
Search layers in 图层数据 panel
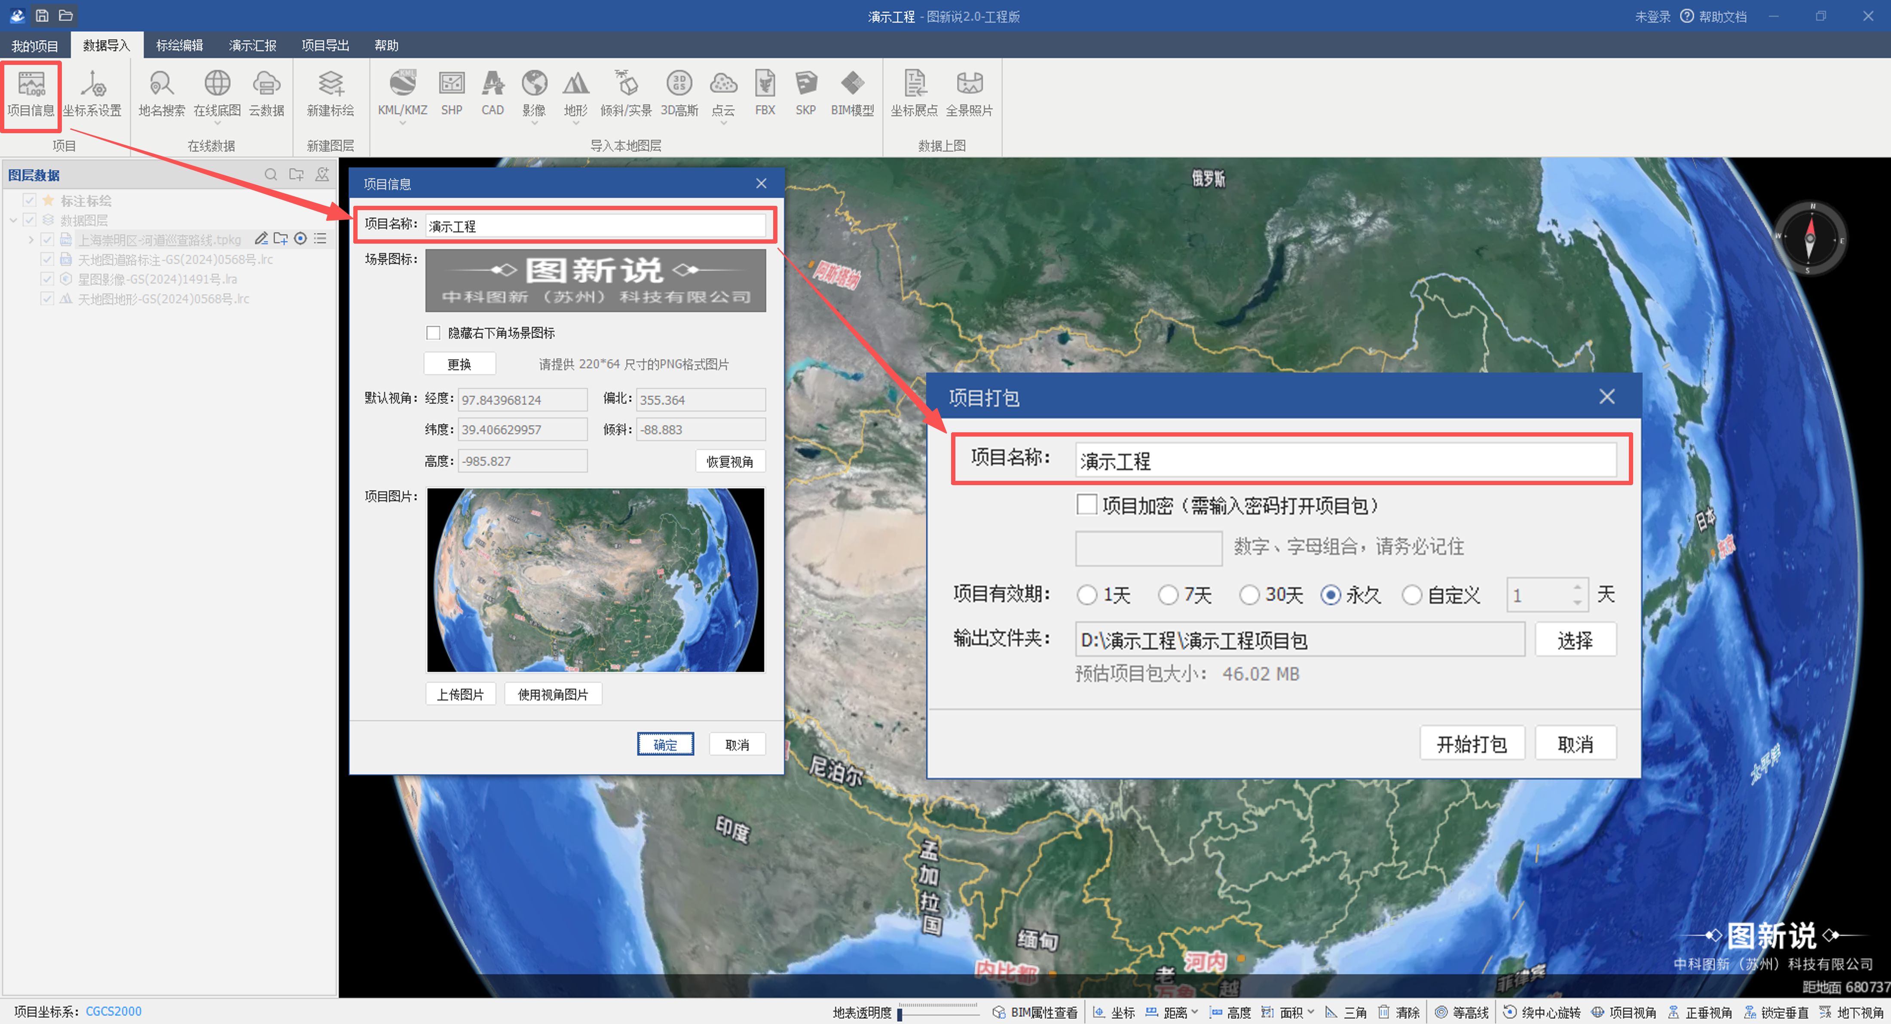click(271, 175)
